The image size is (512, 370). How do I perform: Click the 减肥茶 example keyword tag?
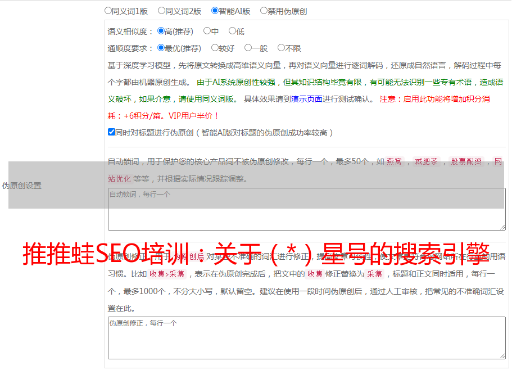tap(426, 161)
